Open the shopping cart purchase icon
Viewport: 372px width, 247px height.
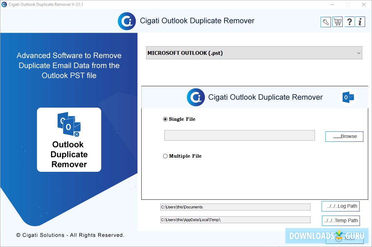[337, 22]
